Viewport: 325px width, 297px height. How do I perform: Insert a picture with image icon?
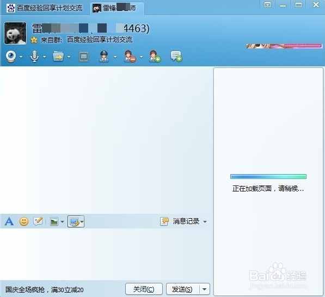pos(54,221)
